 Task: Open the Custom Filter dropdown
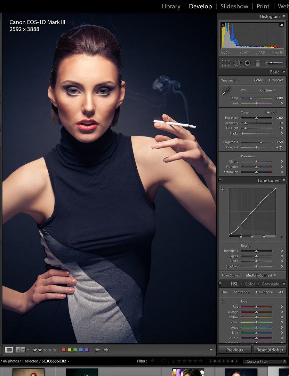[265, 361]
